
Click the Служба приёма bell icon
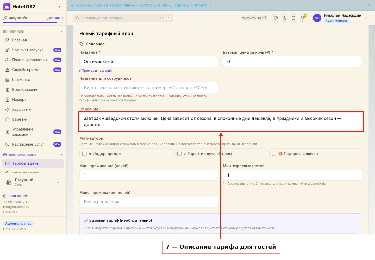7,70
